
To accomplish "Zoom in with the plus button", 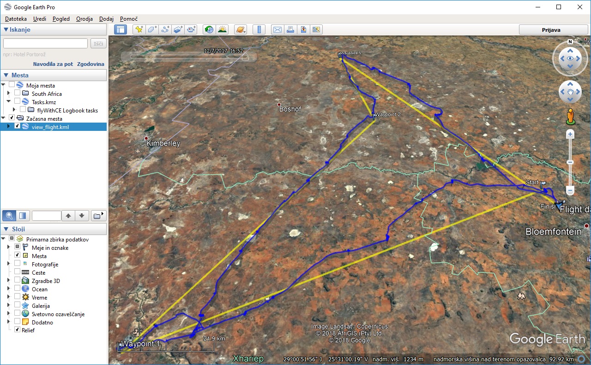I will coord(570,135).
